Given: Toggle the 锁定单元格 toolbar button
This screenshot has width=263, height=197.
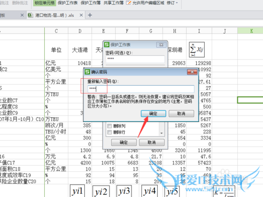Looking at the screenshot, I should click(x=45, y=3).
